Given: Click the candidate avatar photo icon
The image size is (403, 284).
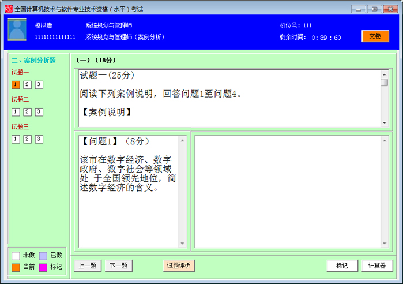Looking at the screenshot, I should tap(17, 29).
